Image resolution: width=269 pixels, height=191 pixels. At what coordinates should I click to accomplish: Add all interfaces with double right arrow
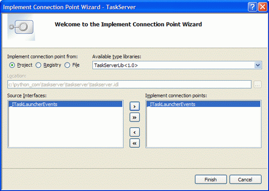134,117
